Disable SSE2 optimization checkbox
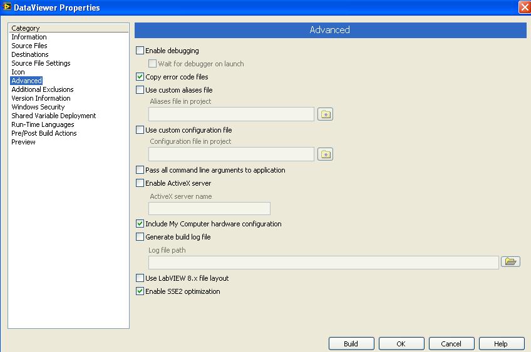The image size is (531, 352). (140, 291)
